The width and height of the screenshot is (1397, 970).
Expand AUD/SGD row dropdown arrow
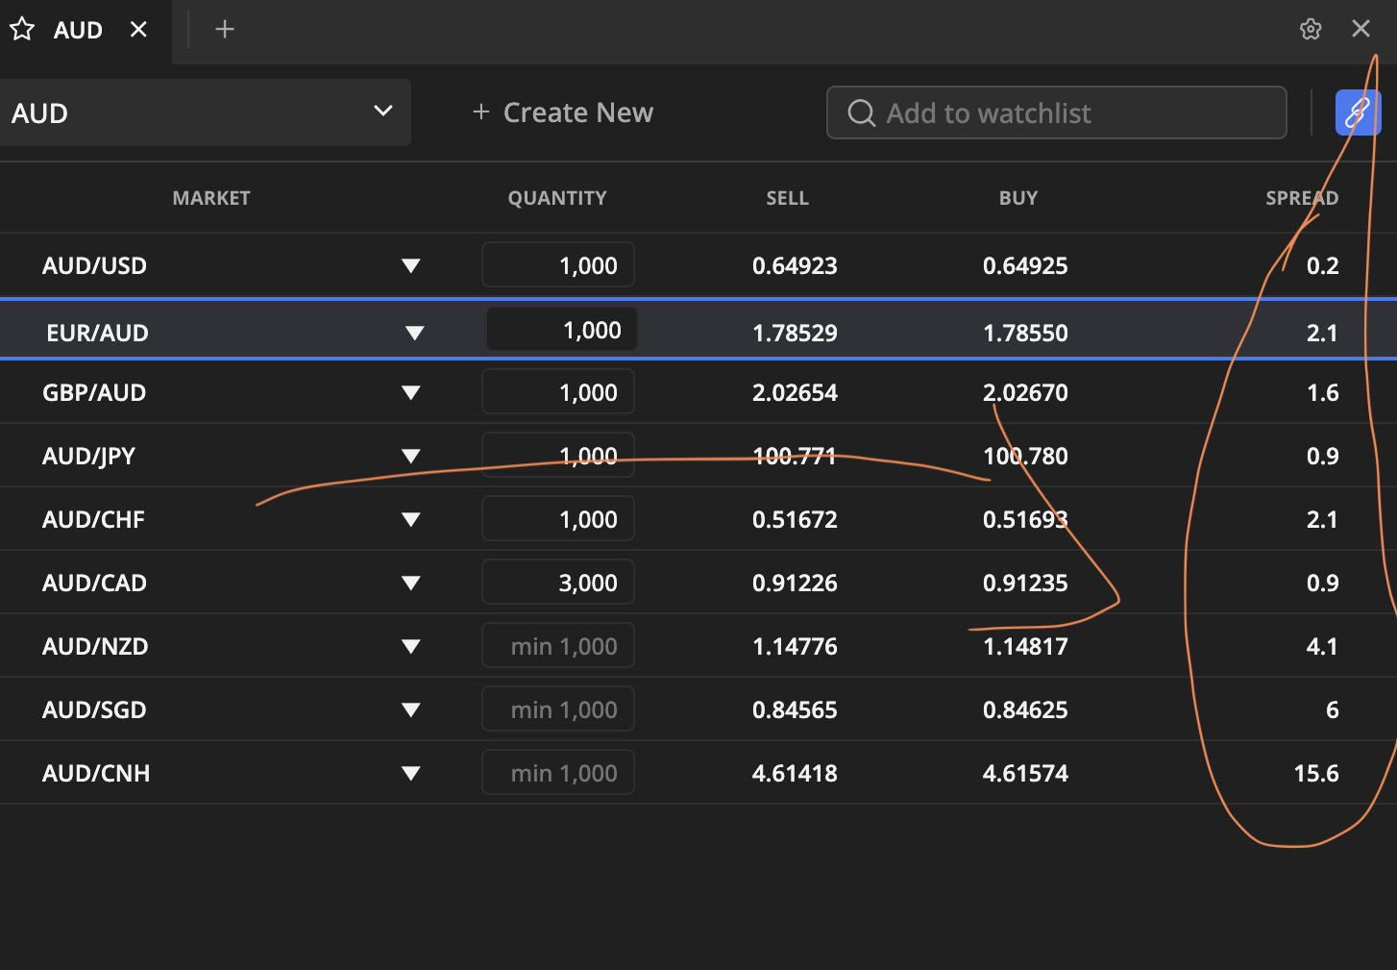[x=411, y=709]
